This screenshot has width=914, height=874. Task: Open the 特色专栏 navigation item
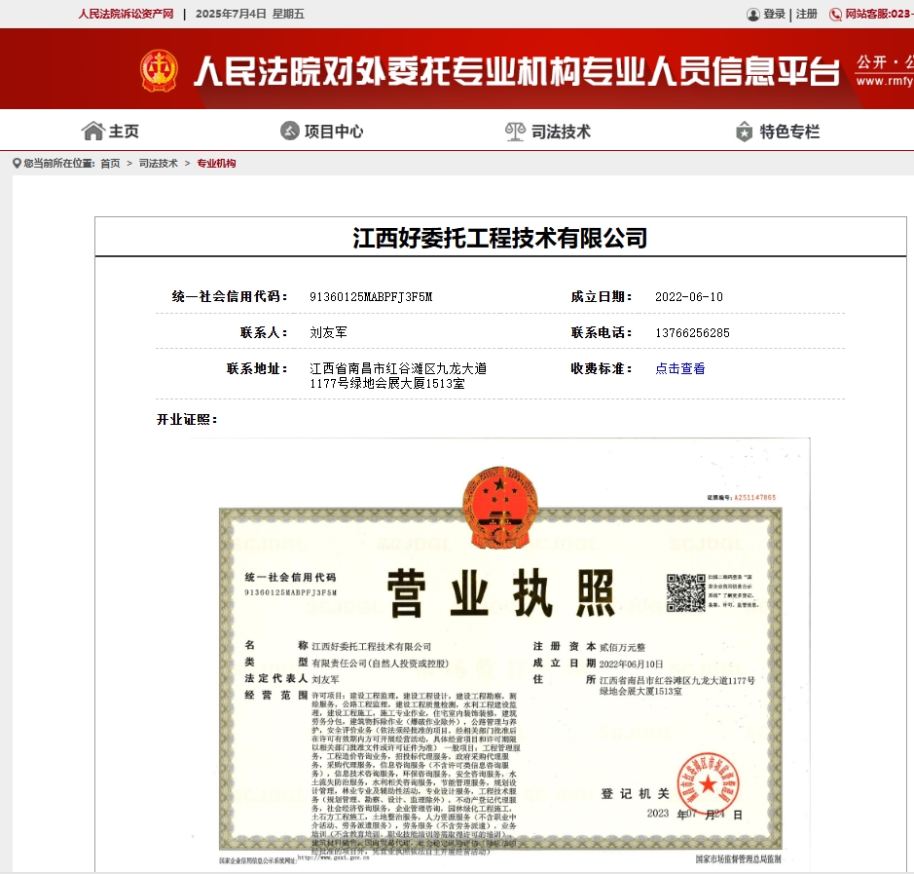(x=778, y=132)
